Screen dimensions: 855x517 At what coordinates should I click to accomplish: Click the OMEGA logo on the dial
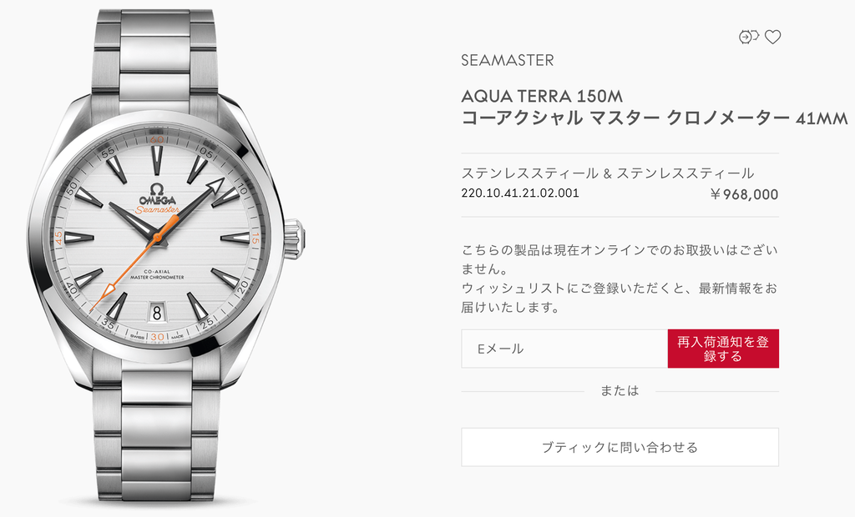pos(157,195)
